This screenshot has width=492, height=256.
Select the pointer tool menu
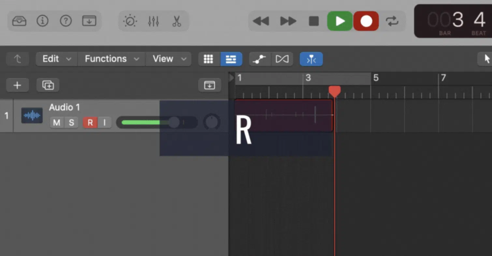(485, 59)
